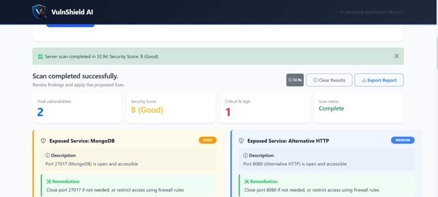Click Review findings and apply proposed fixes text

click(78, 85)
